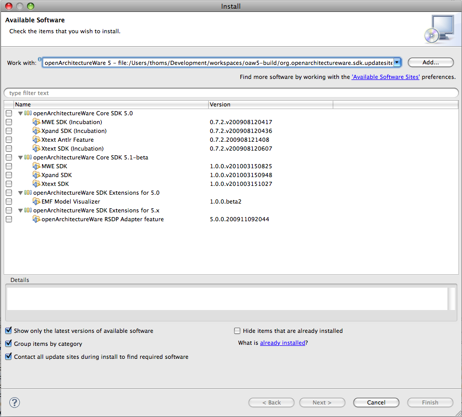The image size is (462, 417).
Task: Check the Xtext SDK (Incubation) item
Action: tap(9, 149)
